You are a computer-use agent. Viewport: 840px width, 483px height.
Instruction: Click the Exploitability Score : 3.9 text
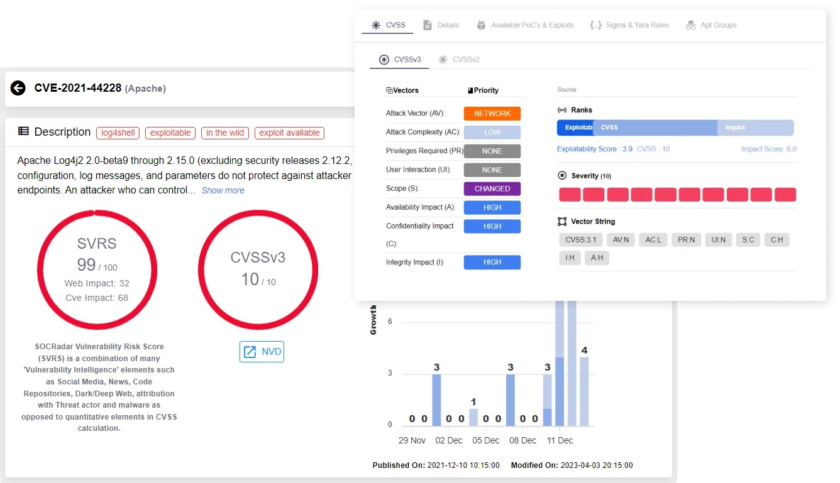(x=595, y=149)
